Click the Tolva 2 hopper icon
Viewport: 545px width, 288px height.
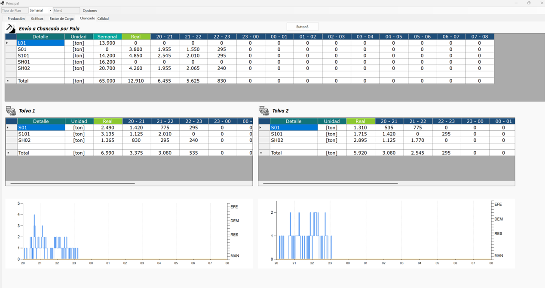pos(264,111)
